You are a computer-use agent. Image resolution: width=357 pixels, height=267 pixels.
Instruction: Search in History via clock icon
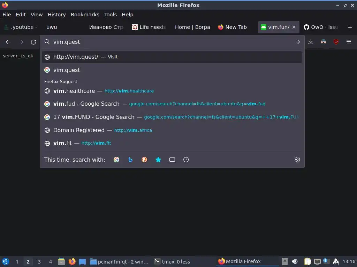(x=186, y=160)
